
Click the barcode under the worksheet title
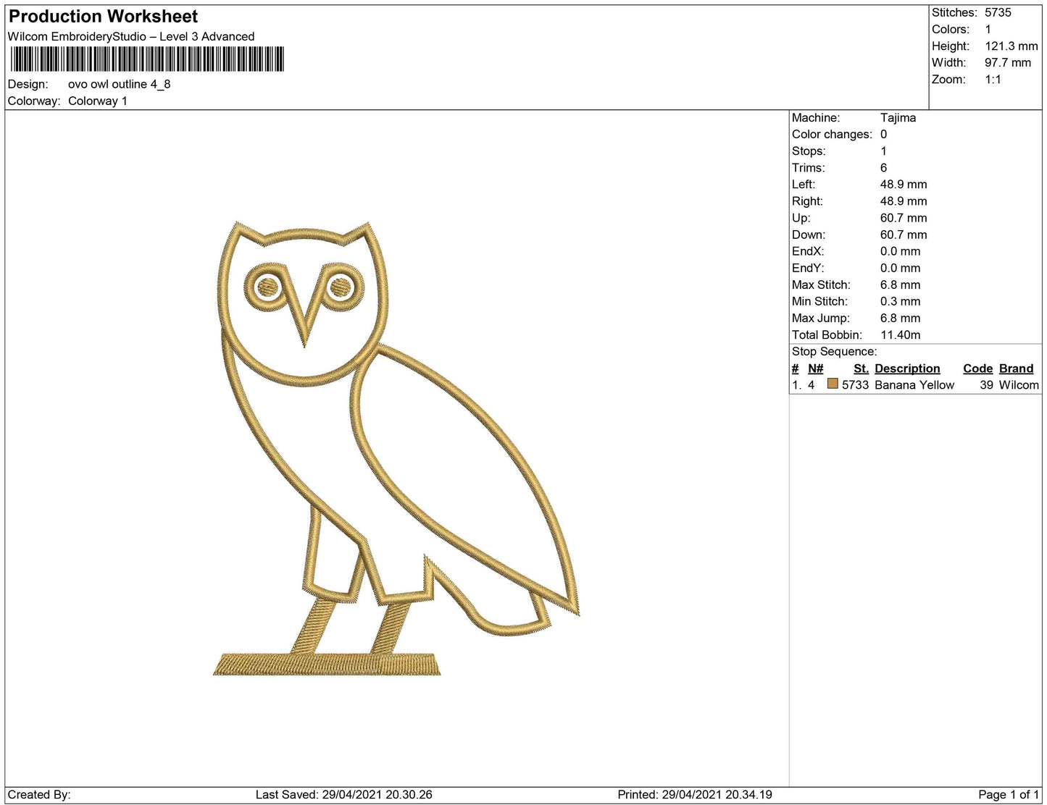tap(147, 59)
